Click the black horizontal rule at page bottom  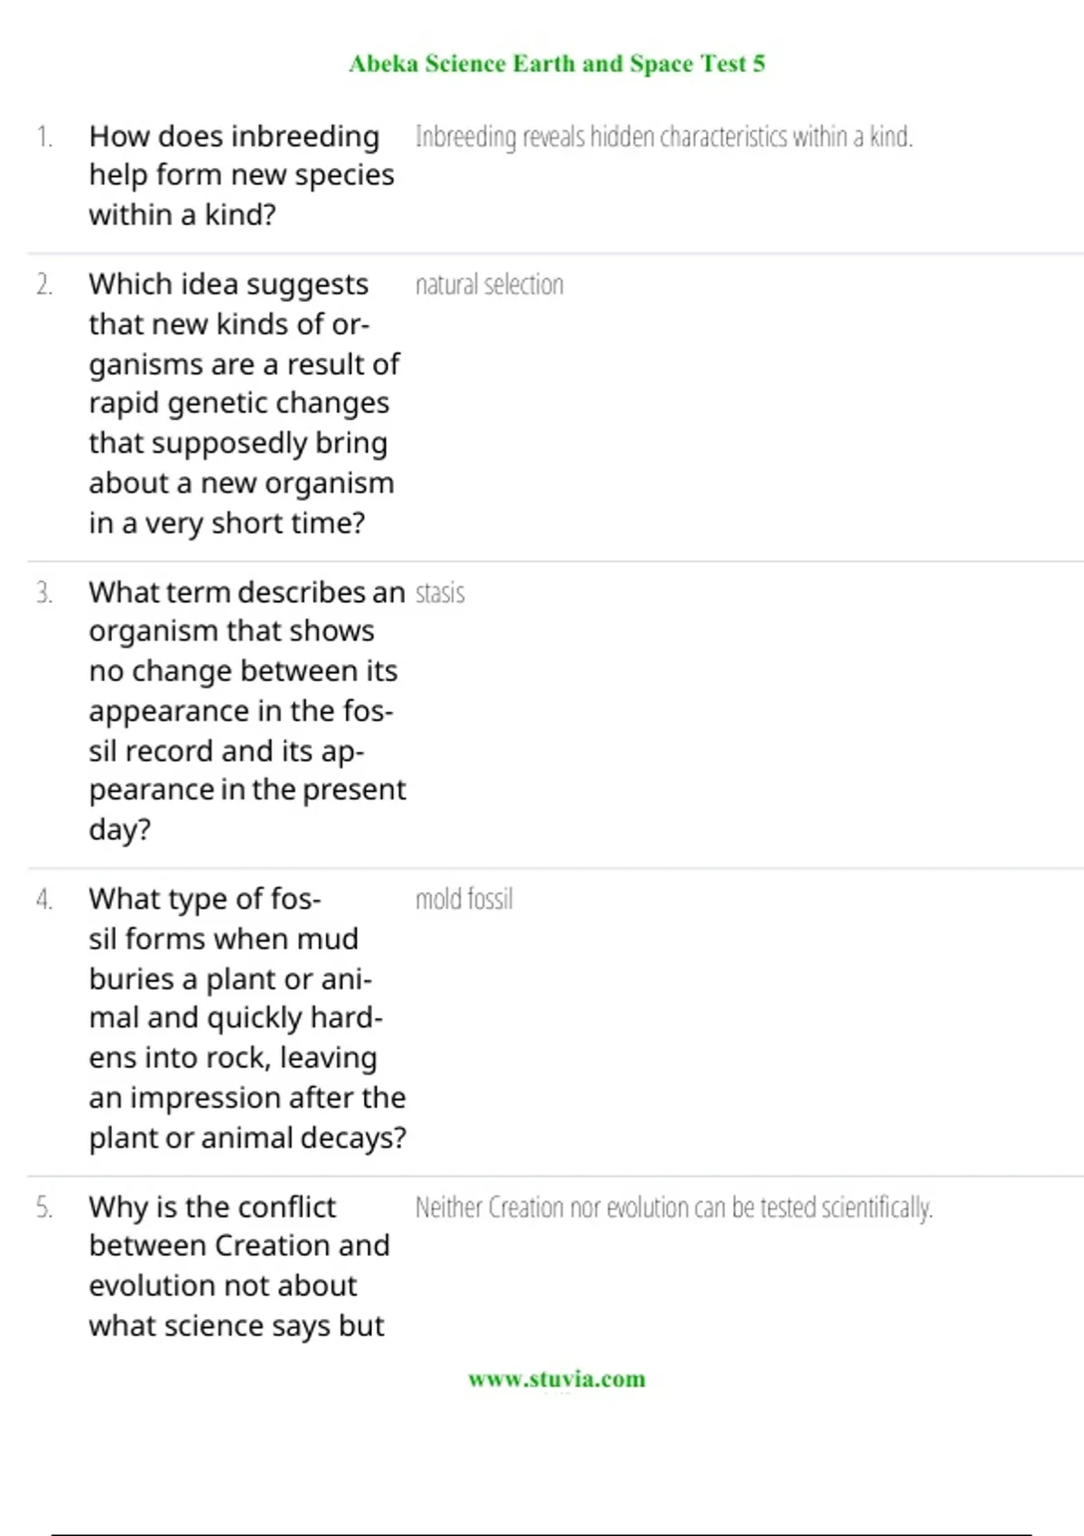542,1534
